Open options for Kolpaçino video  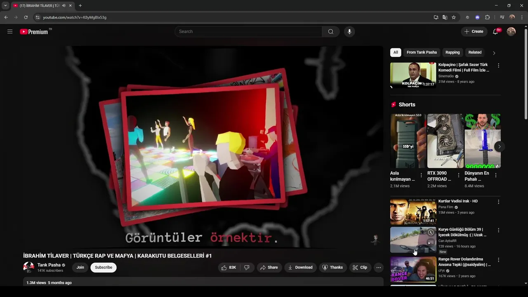[x=498, y=66]
